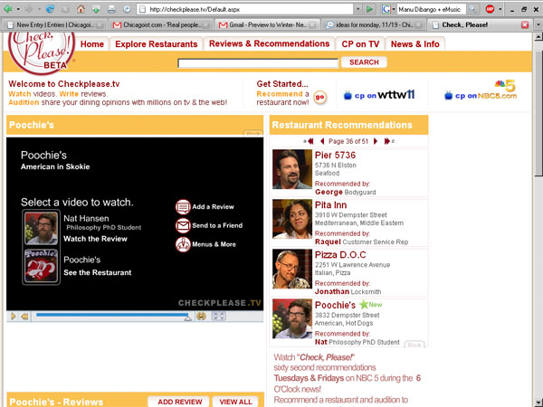Click the browser search box with Manu Dibango
Screen dimensions: 543x407
[x=431, y=9]
